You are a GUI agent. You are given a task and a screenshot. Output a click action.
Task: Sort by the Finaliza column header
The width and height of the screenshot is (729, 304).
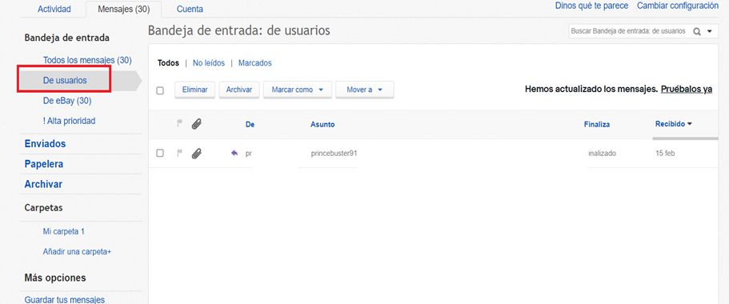pos(597,124)
